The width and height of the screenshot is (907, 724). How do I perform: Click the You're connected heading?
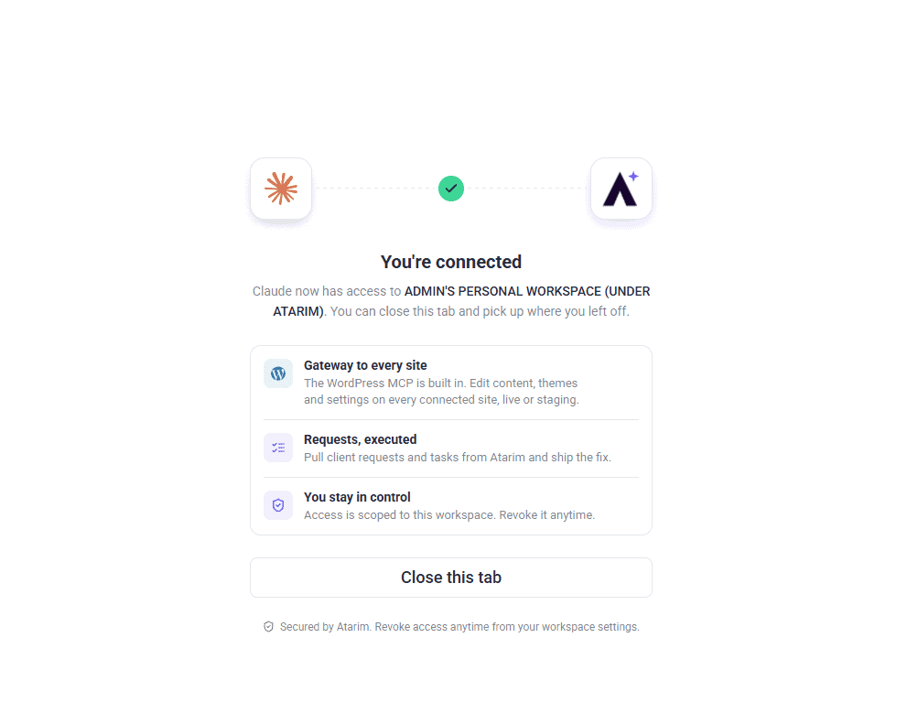tap(451, 262)
